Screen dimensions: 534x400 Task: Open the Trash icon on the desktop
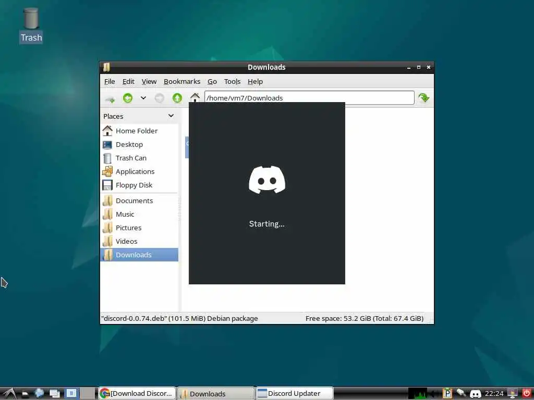[x=31, y=26]
